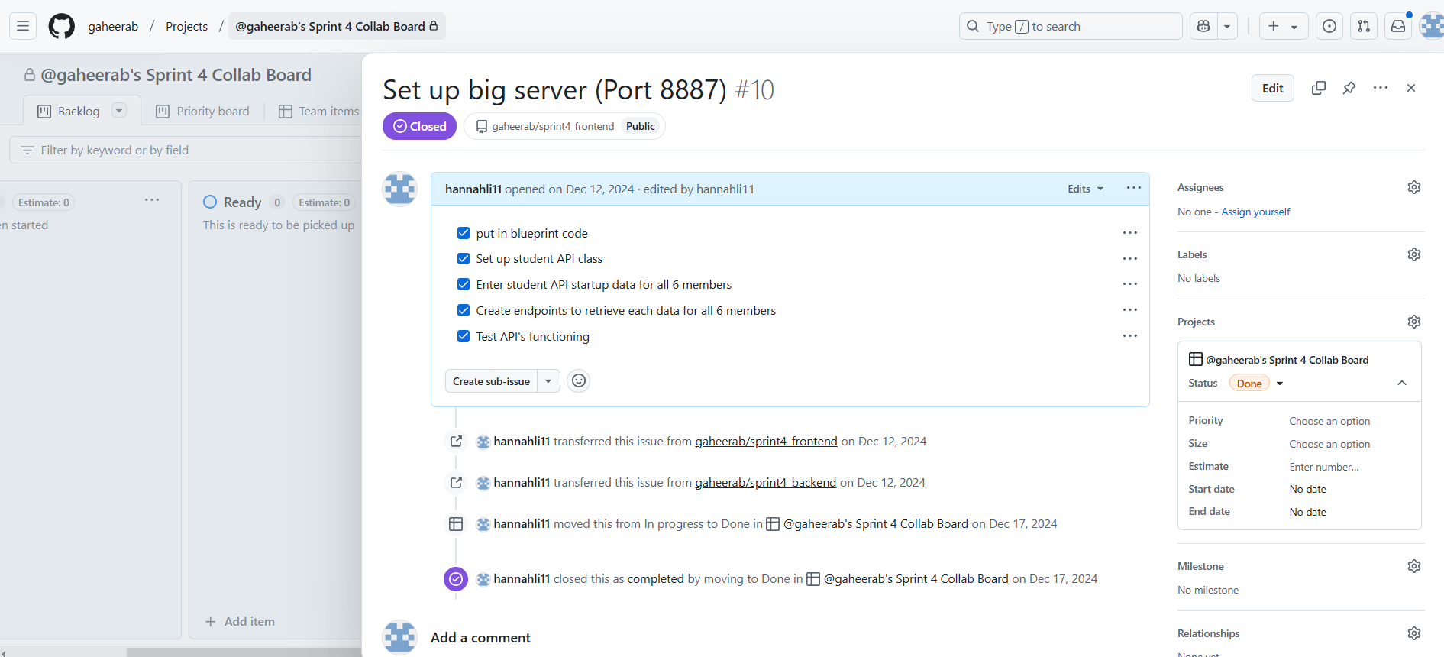Click the Create sub-issue button

pyautogui.click(x=491, y=381)
